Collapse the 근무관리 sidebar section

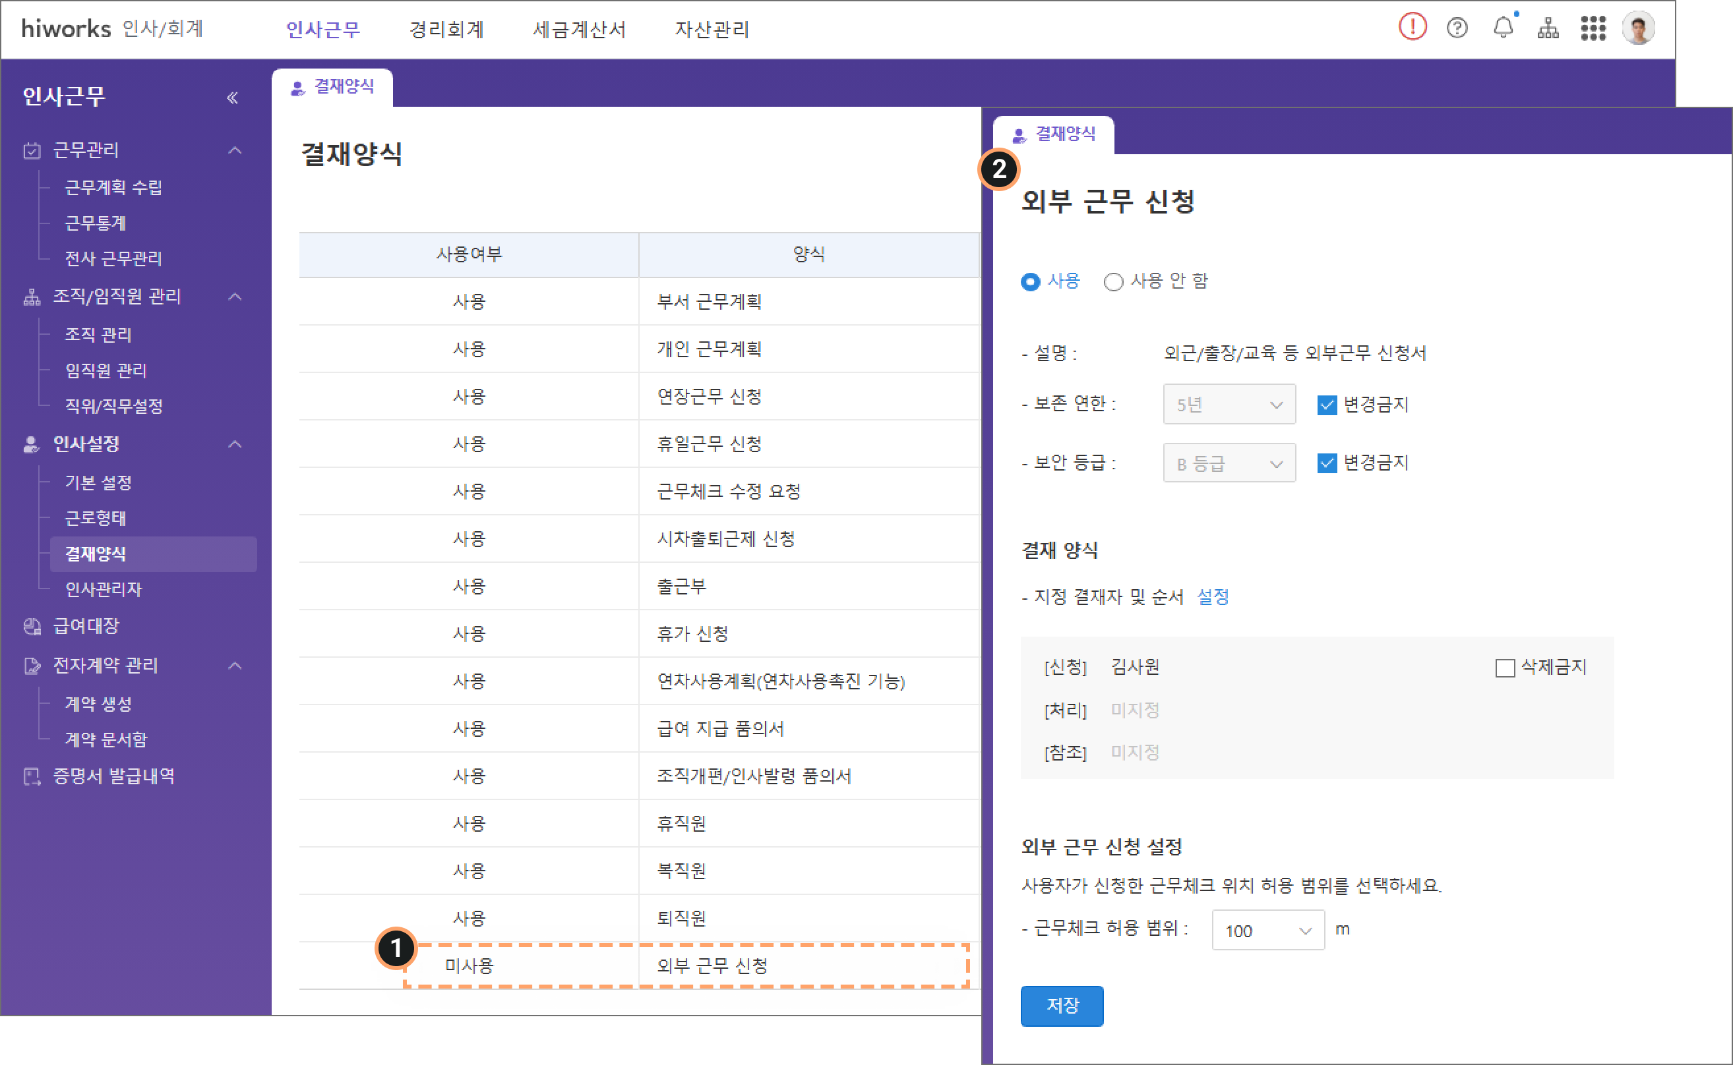click(x=235, y=150)
